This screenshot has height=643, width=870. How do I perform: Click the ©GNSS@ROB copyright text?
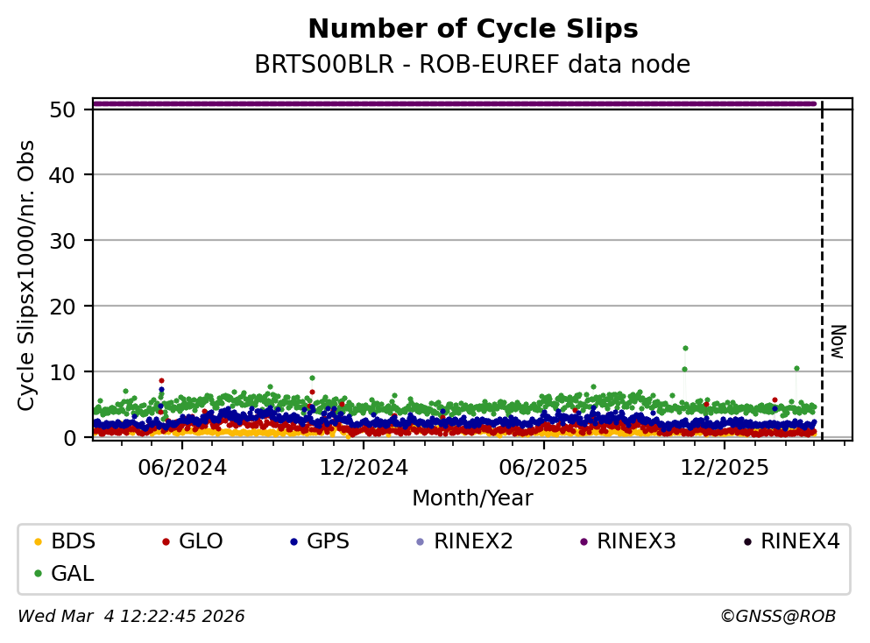click(x=777, y=617)
